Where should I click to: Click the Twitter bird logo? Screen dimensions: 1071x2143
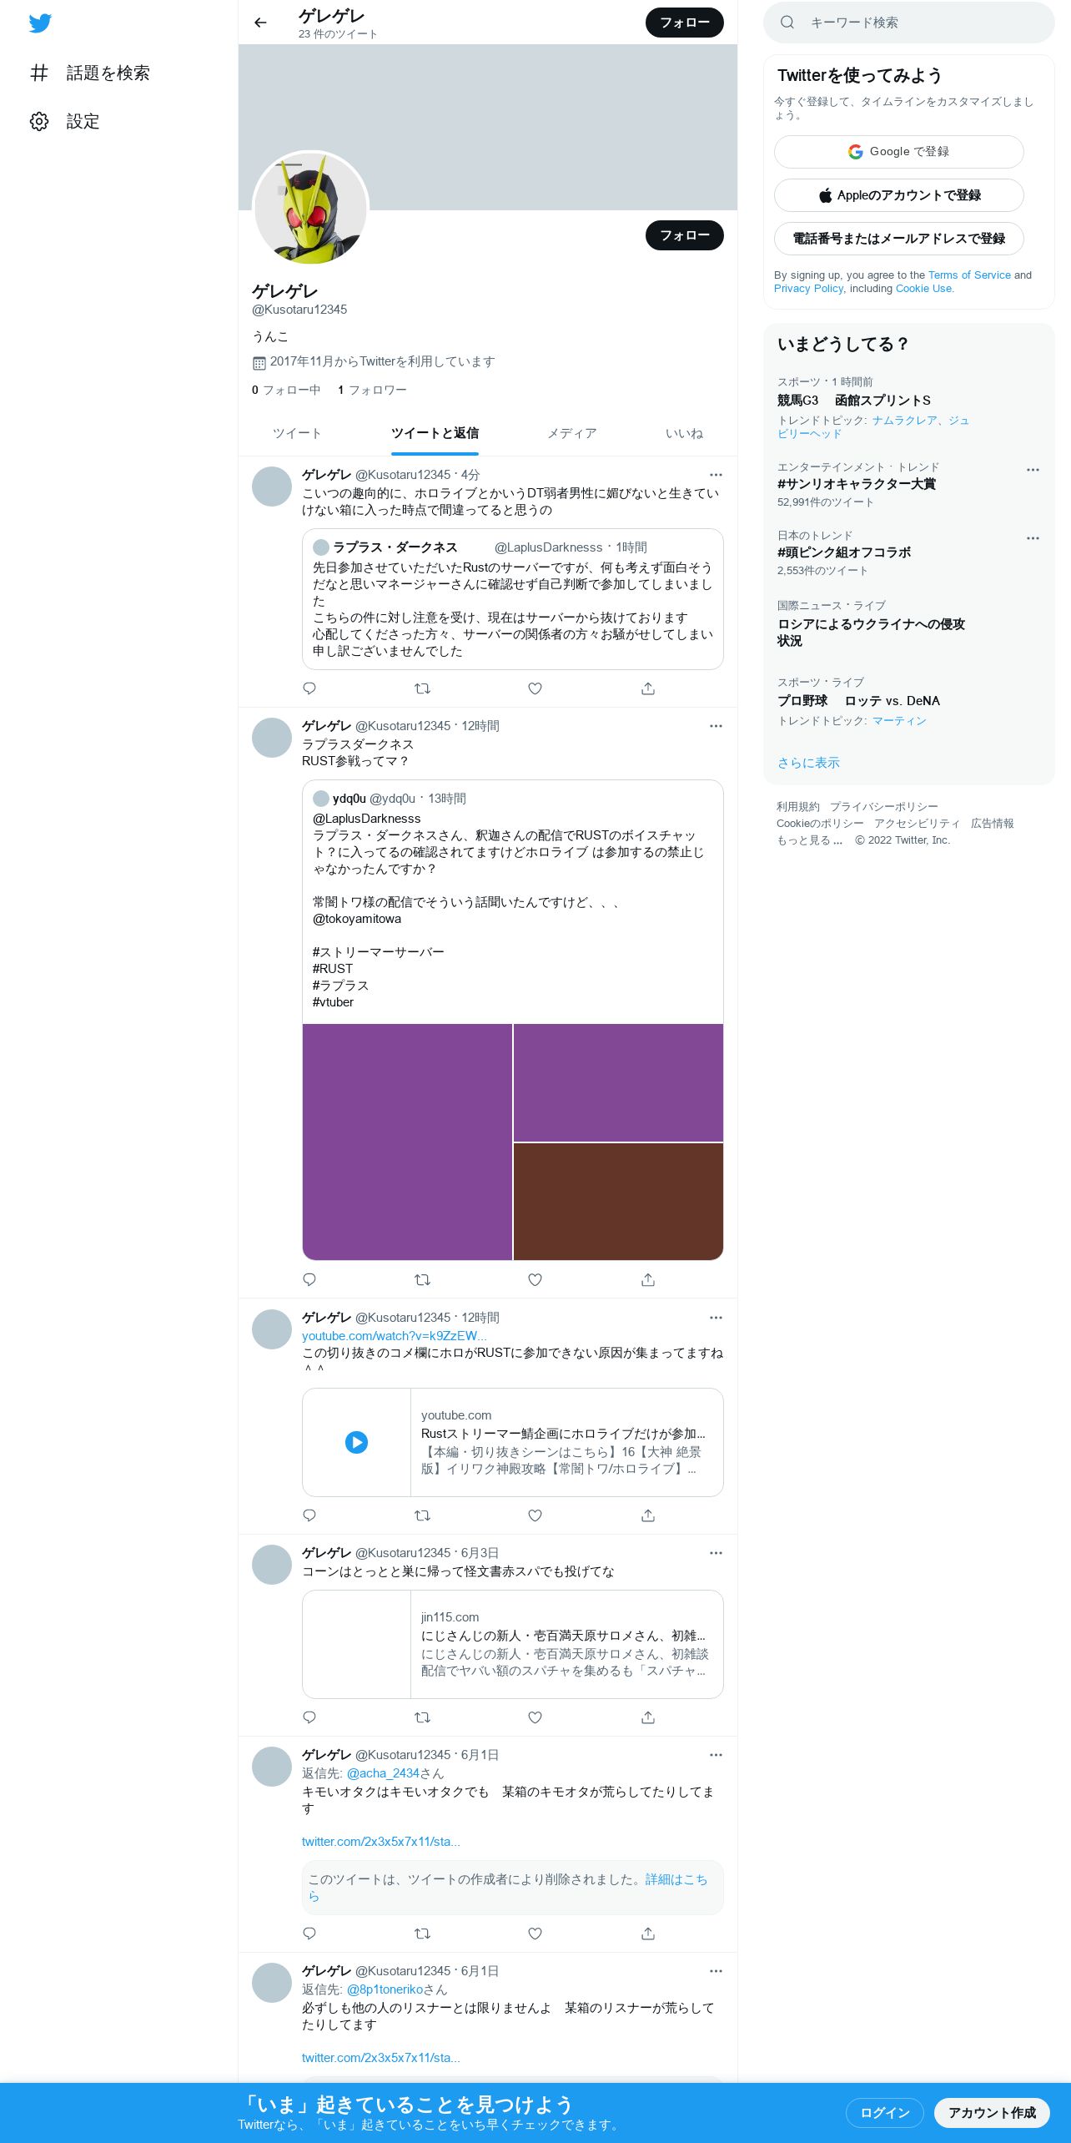[x=40, y=23]
